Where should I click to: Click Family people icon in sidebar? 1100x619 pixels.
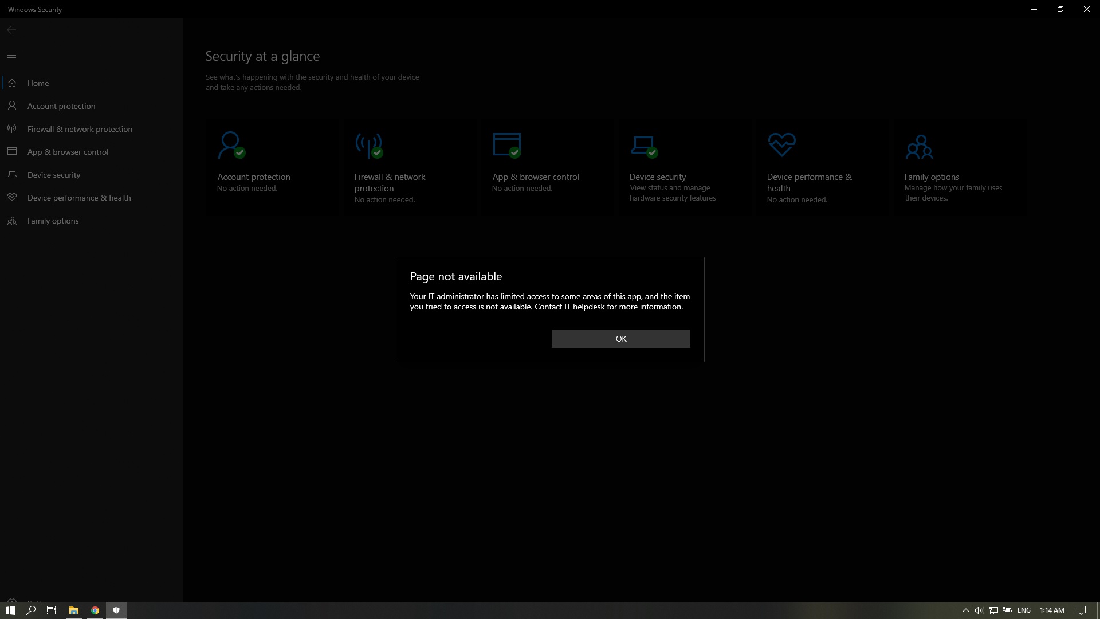(12, 220)
